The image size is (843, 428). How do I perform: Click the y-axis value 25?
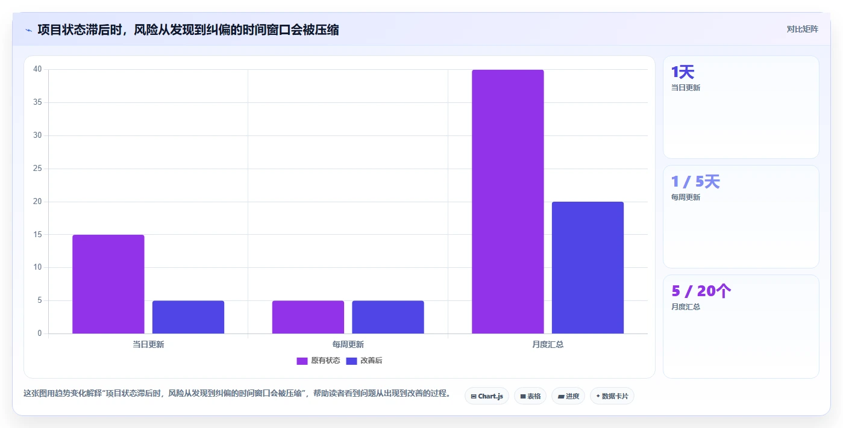tap(37, 169)
